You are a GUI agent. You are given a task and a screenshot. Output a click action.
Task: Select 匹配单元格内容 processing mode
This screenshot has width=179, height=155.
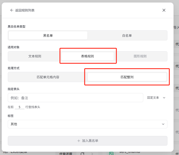click(48, 77)
